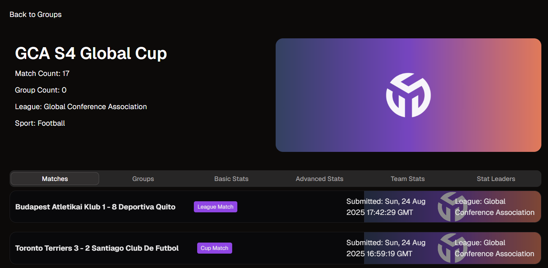
Task: Click the GCA S4 Global Cup heading
Action: 91,53
